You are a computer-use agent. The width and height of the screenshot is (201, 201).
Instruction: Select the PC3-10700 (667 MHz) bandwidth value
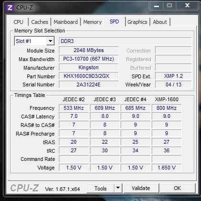pyautogui.click(x=89, y=59)
